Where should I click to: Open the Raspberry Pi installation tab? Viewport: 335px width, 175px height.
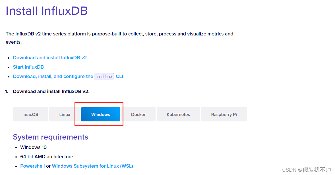point(224,114)
